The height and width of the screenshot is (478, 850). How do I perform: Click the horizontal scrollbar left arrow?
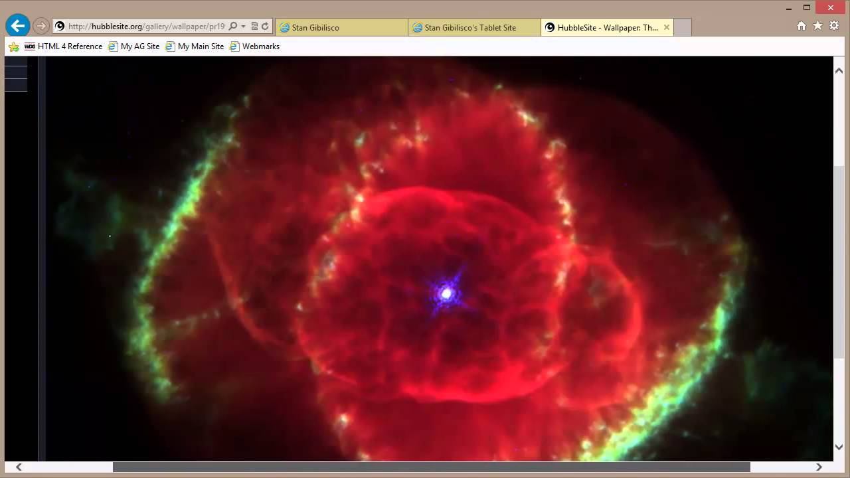click(x=19, y=467)
